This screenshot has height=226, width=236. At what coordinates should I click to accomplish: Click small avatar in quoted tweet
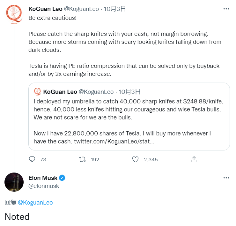(x=37, y=92)
